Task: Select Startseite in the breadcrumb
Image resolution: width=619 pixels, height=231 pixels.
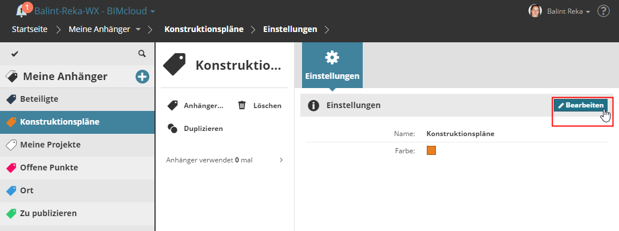Action: 29,29
